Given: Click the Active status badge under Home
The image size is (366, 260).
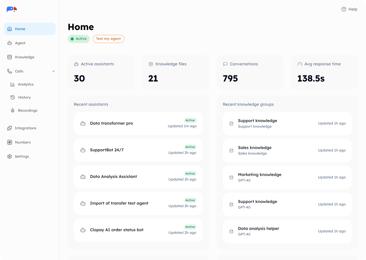Looking at the screenshot, I should (79, 39).
